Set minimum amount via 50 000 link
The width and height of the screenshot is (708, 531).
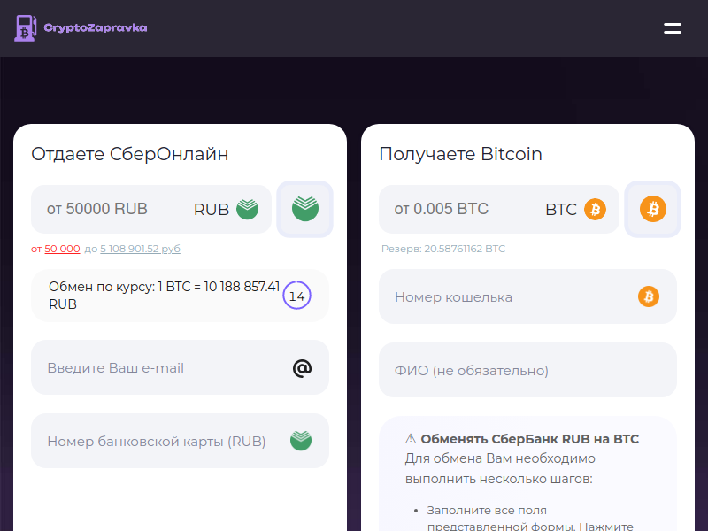pos(62,249)
